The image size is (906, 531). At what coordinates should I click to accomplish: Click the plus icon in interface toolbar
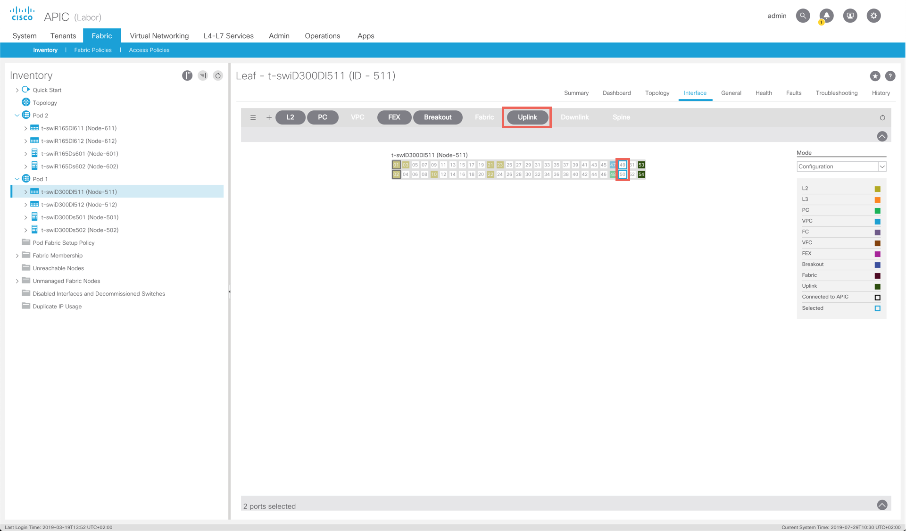(x=269, y=117)
